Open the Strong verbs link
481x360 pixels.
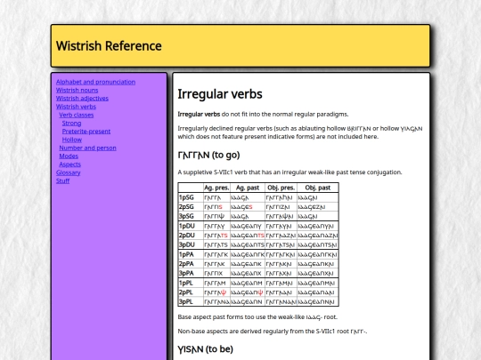72,124
